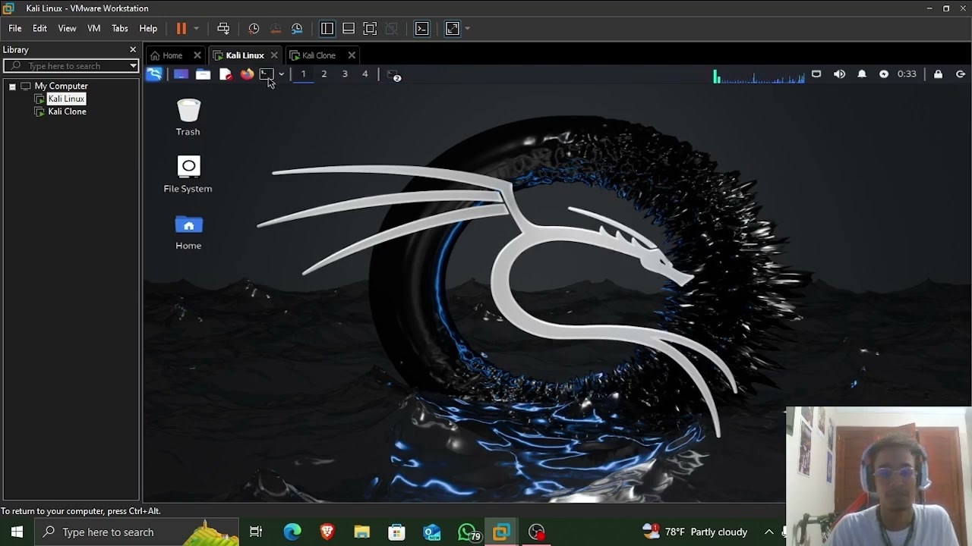Open the file manager panel icon
972x546 pixels.
click(203, 74)
